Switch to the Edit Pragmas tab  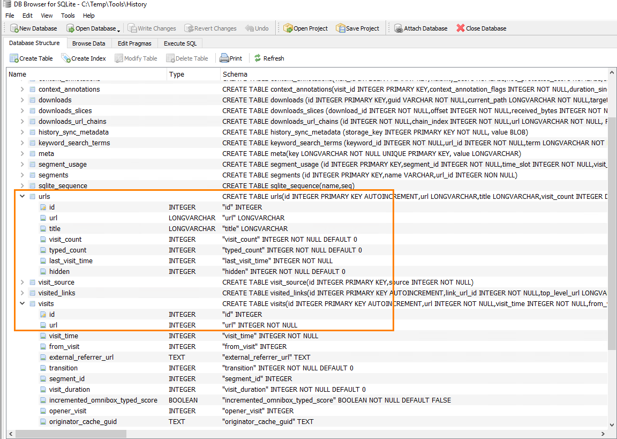pos(134,43)
